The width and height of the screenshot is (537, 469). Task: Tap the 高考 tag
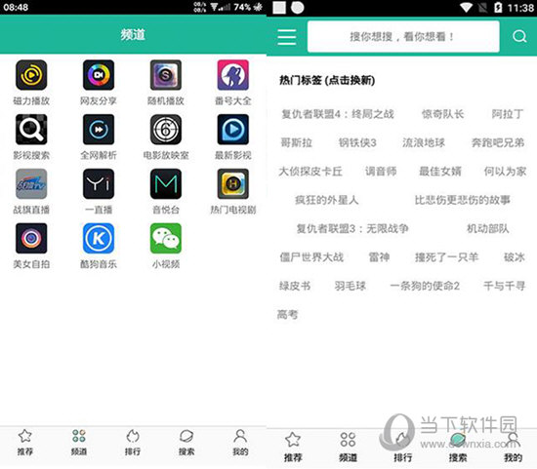(287, 314)
